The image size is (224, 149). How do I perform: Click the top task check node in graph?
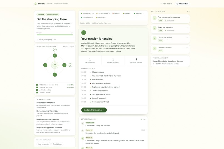[x=55, y=55]
